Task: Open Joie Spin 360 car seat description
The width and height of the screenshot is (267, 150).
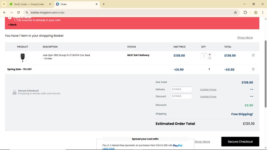Action: 66,57
